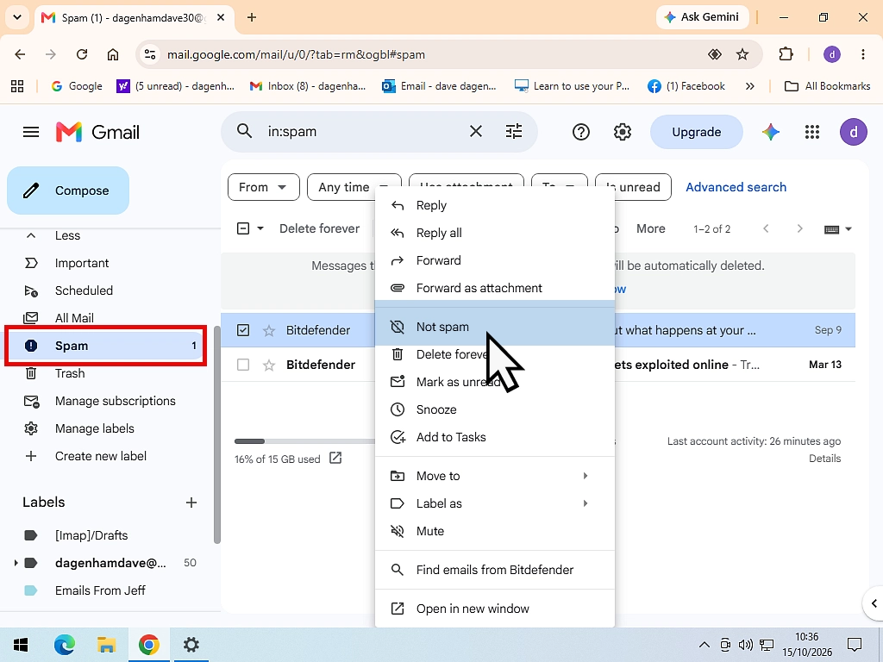Star the Sep 9 Bitdefender email

(x=269, y=330)
